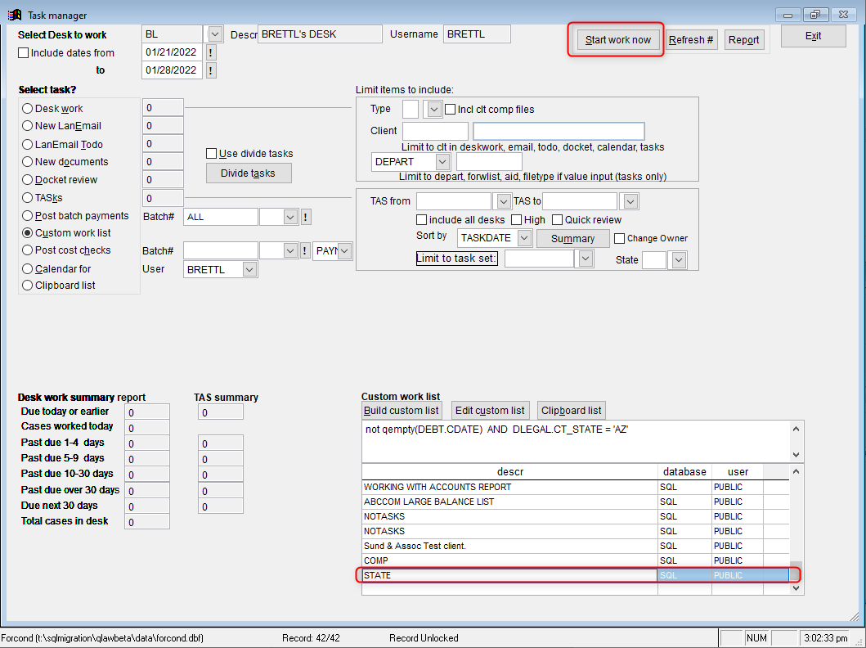The image size is (866, 648).
Task: Click the custom list table scrollbar down arrow
Action: (796, 587)
